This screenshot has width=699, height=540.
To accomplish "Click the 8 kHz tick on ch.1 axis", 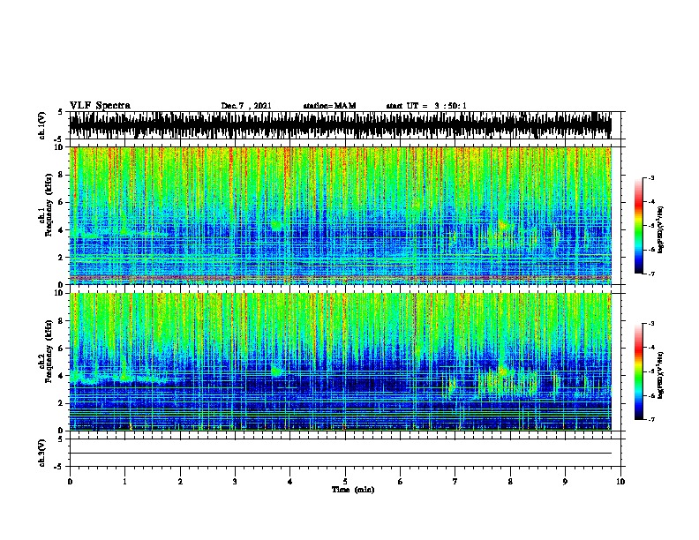I will pos(61,175).
